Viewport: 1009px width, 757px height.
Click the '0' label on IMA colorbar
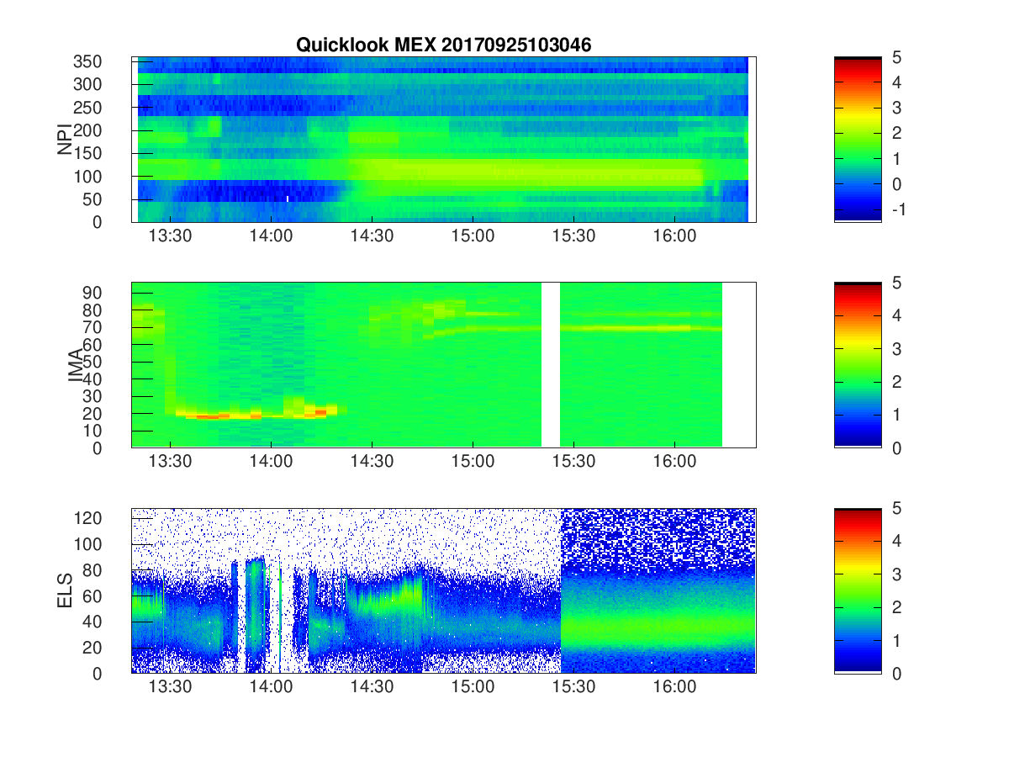click(x=896, y=447)
